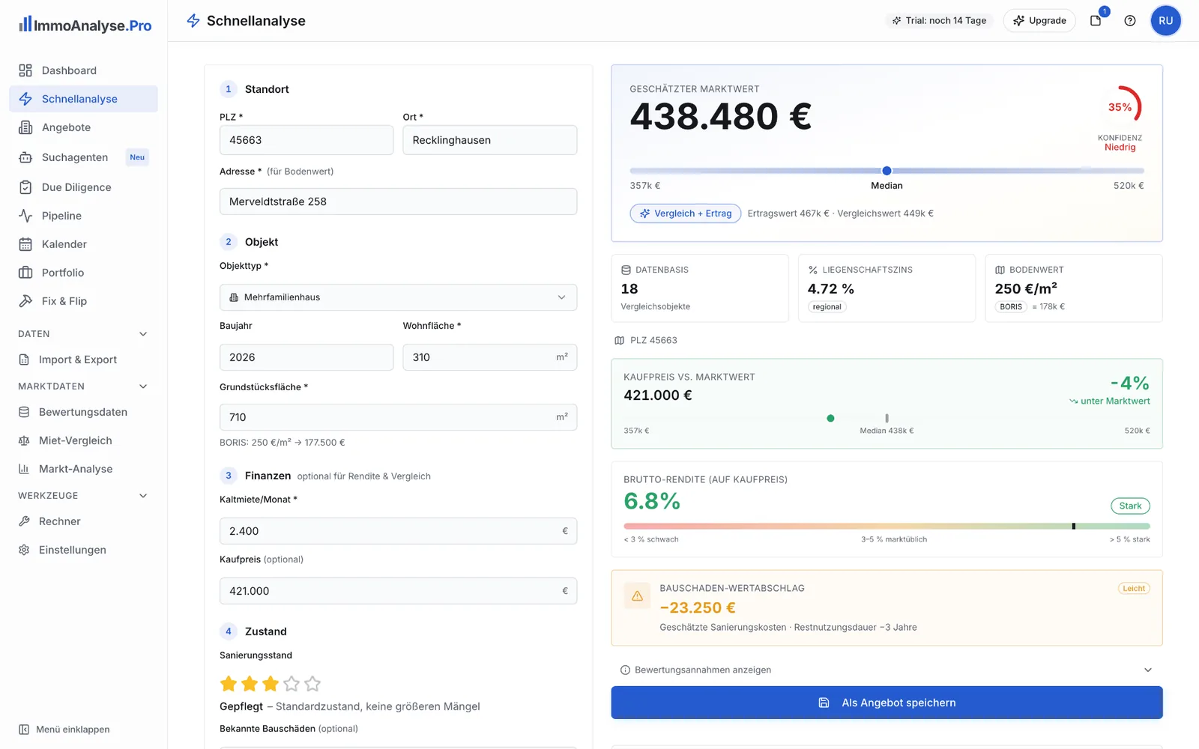Viewport: 1199px width, 749px height.
Task: Click the Einstellungen gear icon
Action: pyautogui.click(x=24, y=550)
